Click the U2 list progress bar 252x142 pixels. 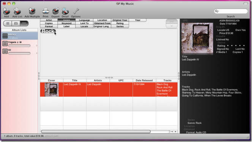pos(19,53)
